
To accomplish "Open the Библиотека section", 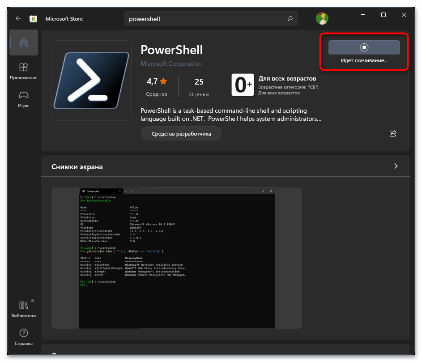I will pos(24,309).
